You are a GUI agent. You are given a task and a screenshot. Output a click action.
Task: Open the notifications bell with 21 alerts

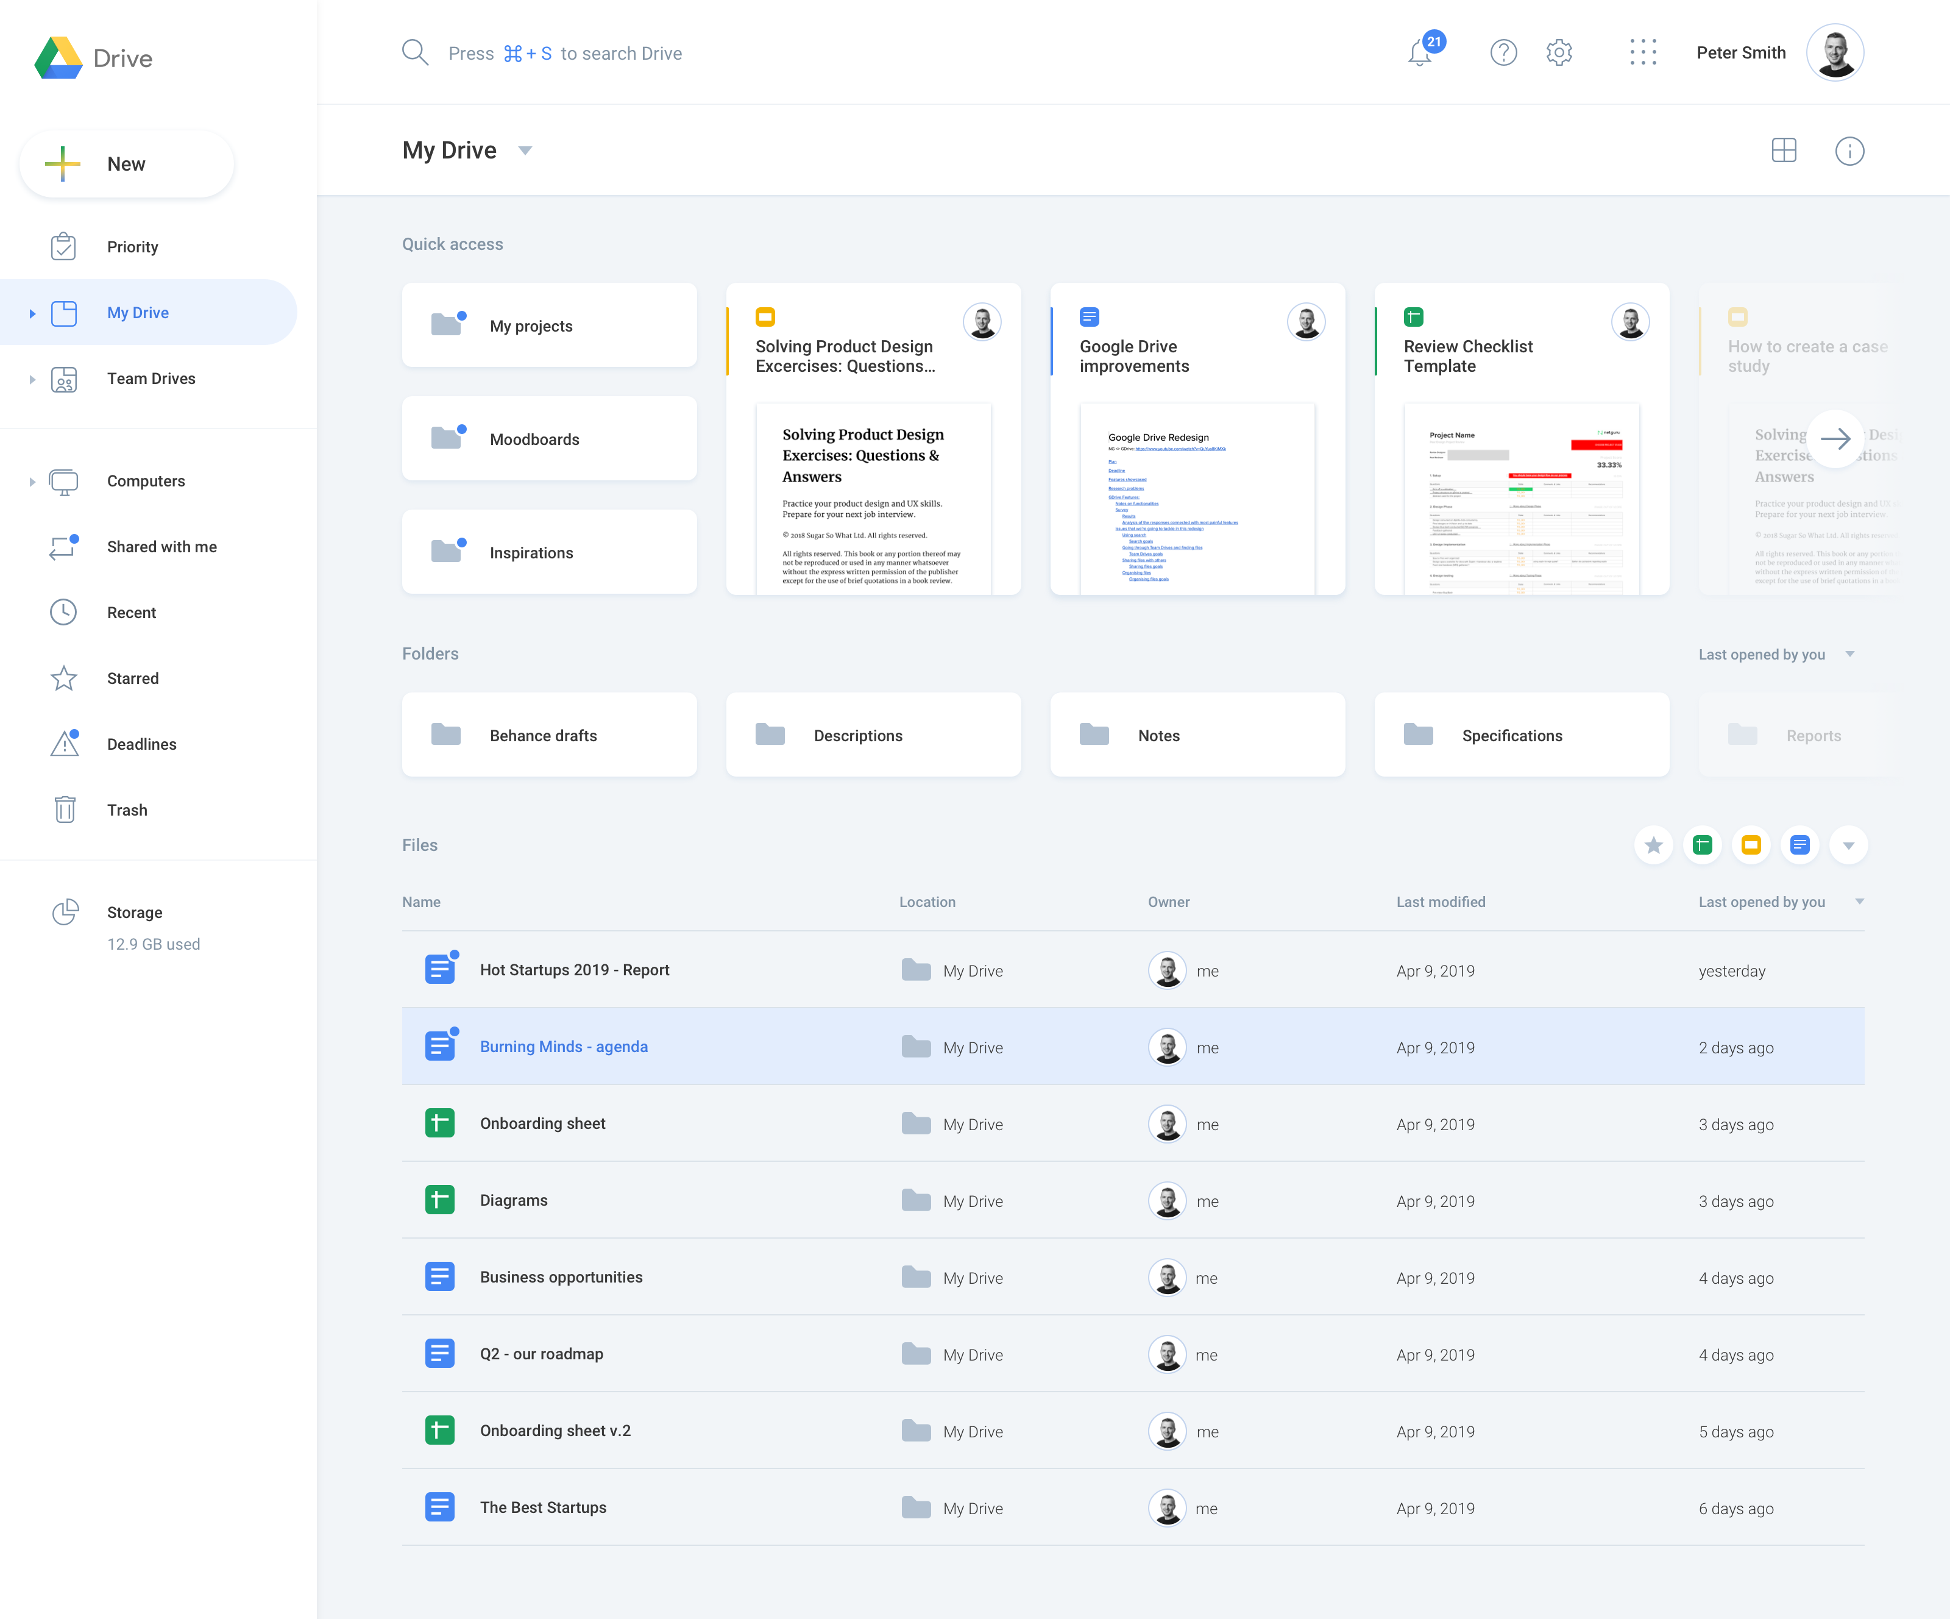pyautogui.click(x=1420, y=53)
